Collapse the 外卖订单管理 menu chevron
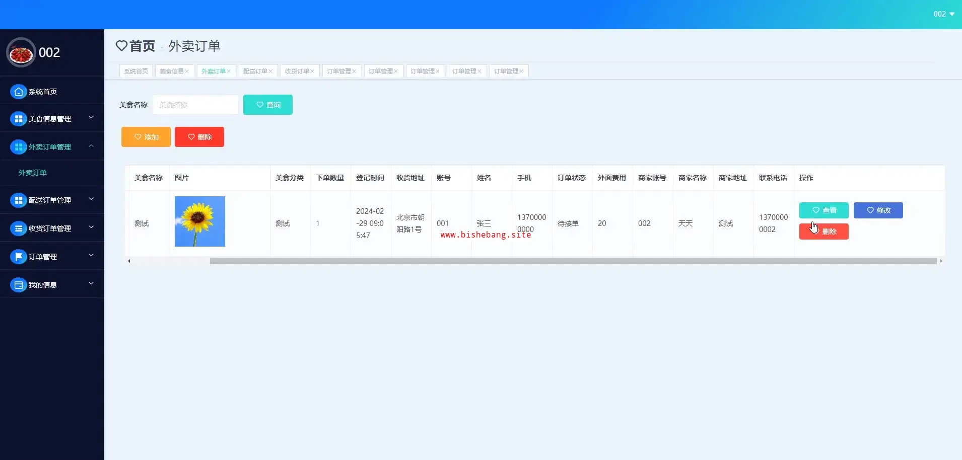 click(91, 146)
